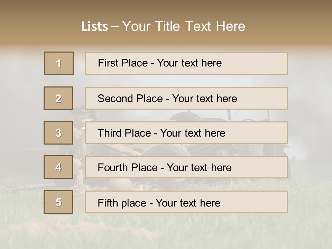Click the bold word Lists in title
332x249 pixels.
point(95,27)
